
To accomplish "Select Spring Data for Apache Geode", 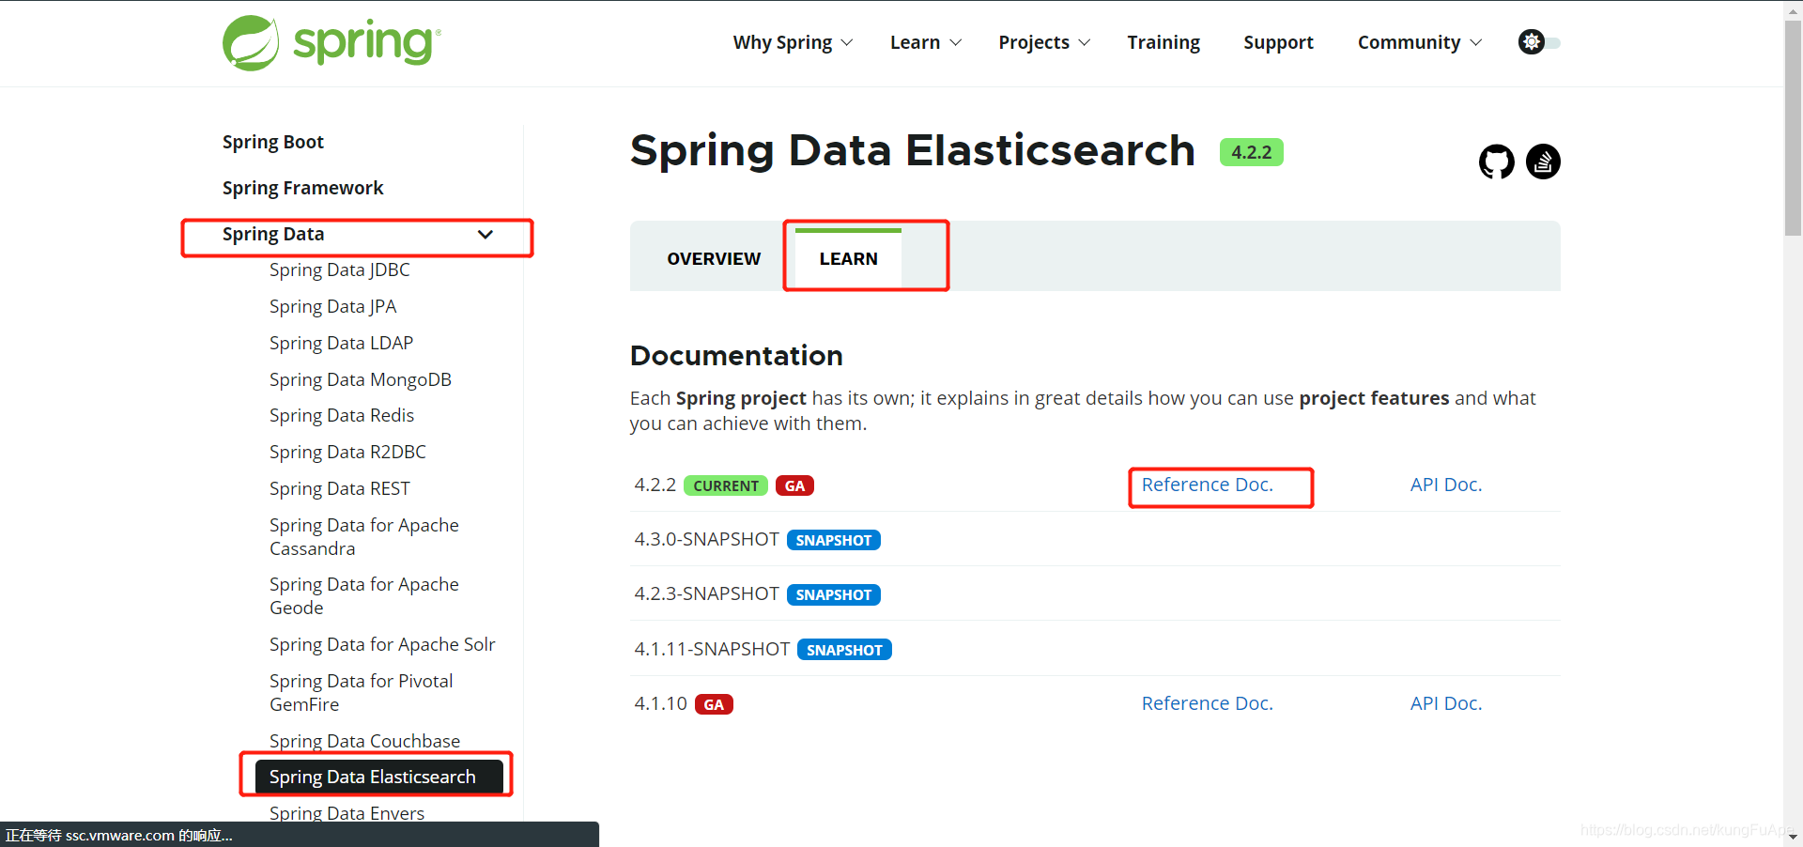I will pos(363,595).
